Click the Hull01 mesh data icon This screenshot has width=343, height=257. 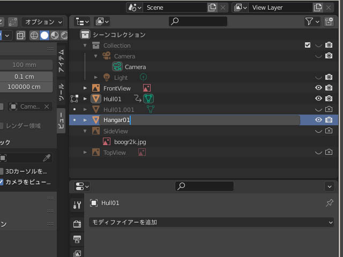[x=148, y=99]
